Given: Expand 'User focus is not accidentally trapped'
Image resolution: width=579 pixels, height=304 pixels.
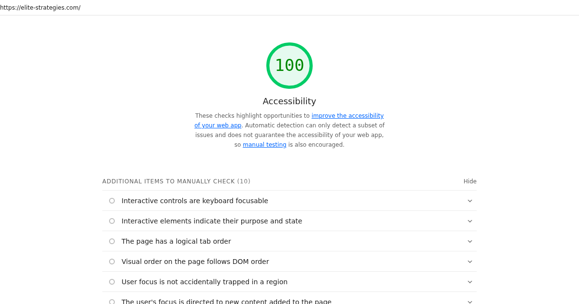Looking at the screenshot, I should pyautogui.click(x=469, y=281).
